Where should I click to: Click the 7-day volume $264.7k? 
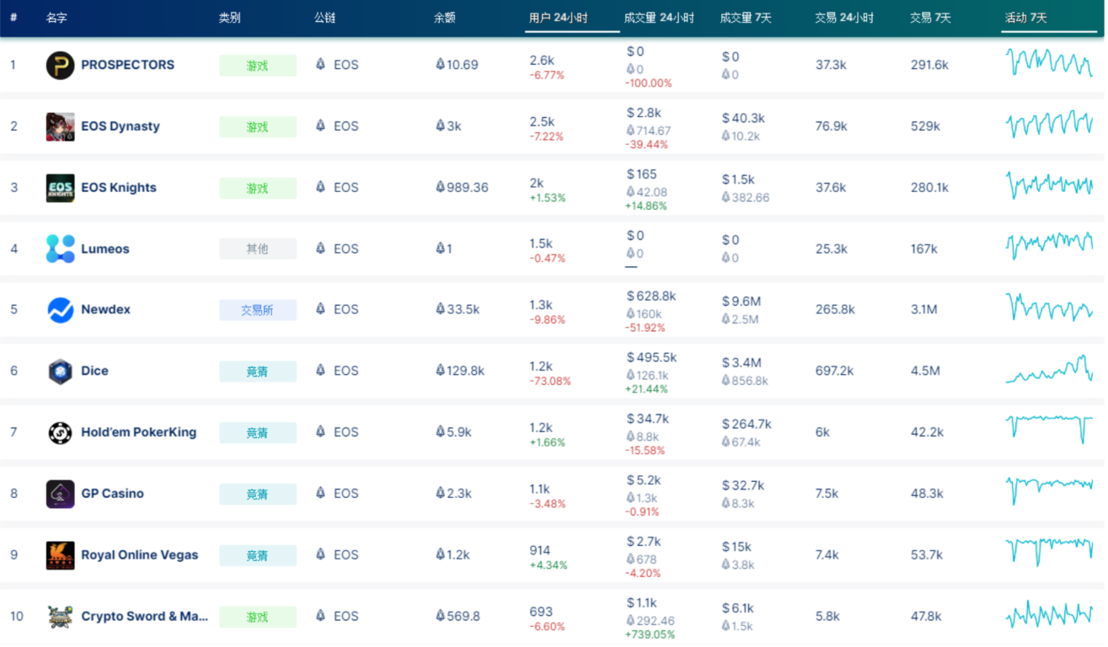click(747, 425)
